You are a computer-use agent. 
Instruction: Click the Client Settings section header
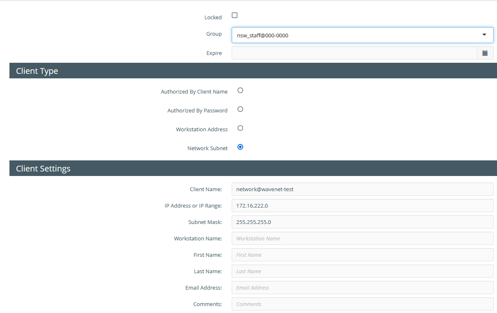[43, 169]
